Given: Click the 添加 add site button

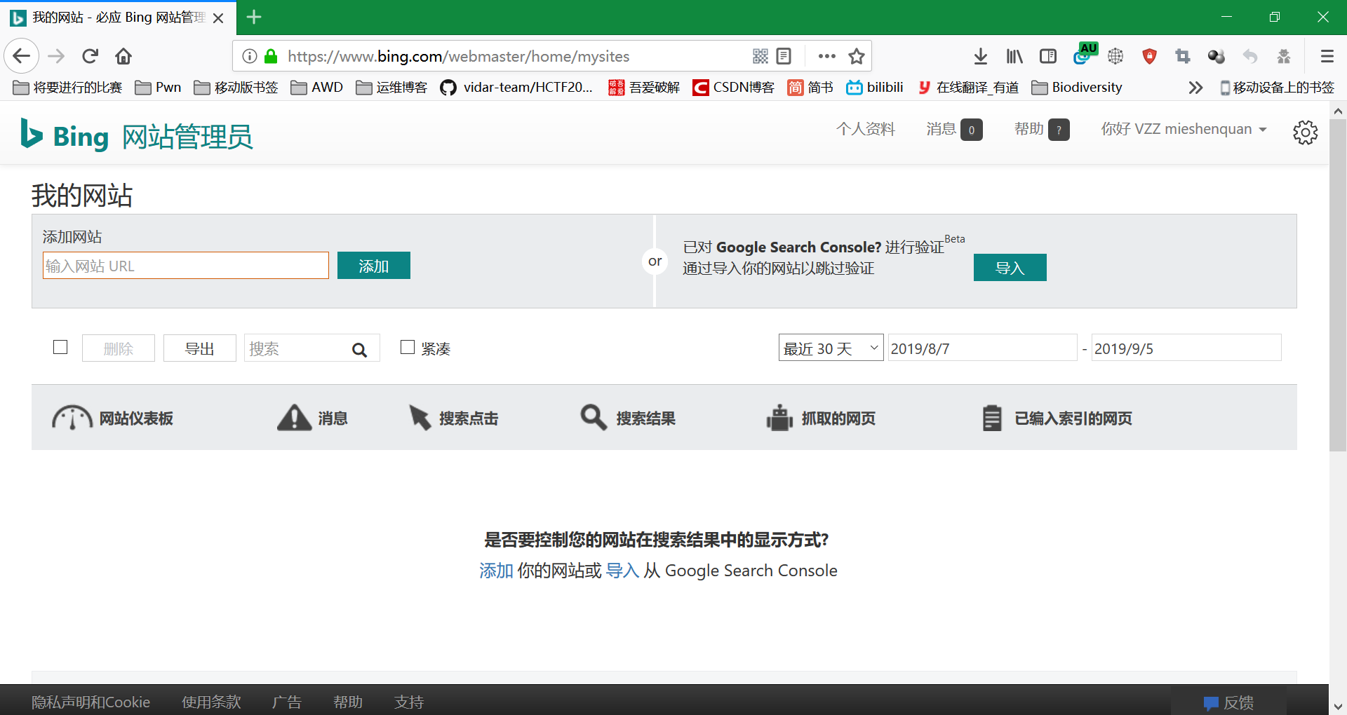Looking at the screenshot, I should click(374, 266).
